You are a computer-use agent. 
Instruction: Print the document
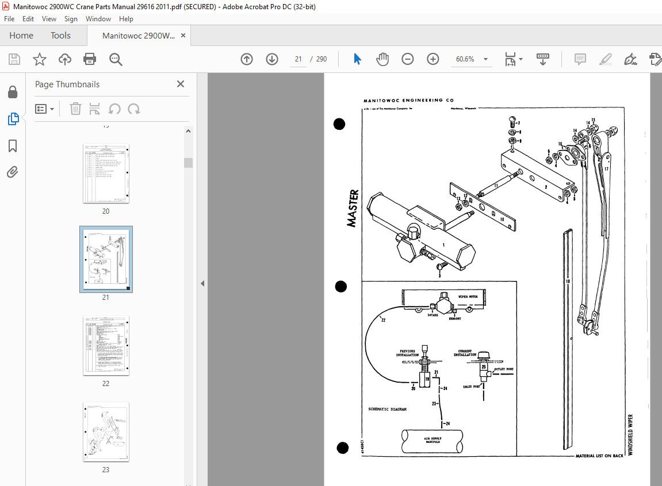(90, 59)
